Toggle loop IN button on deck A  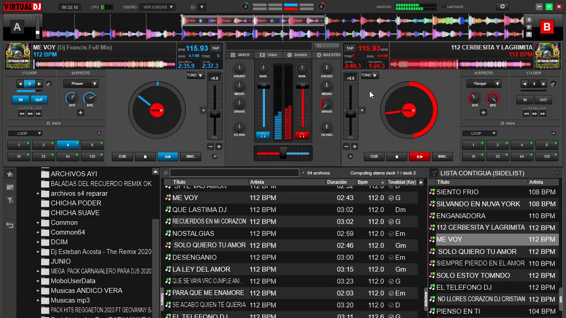tap(20, 100)
